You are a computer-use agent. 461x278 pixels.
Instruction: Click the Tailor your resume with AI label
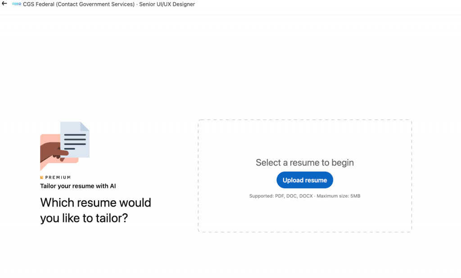pos(78,185)
